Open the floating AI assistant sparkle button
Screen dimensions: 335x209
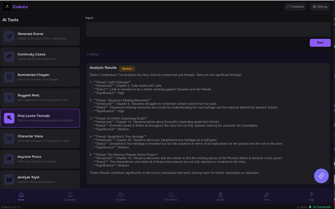tap(321, 176)
